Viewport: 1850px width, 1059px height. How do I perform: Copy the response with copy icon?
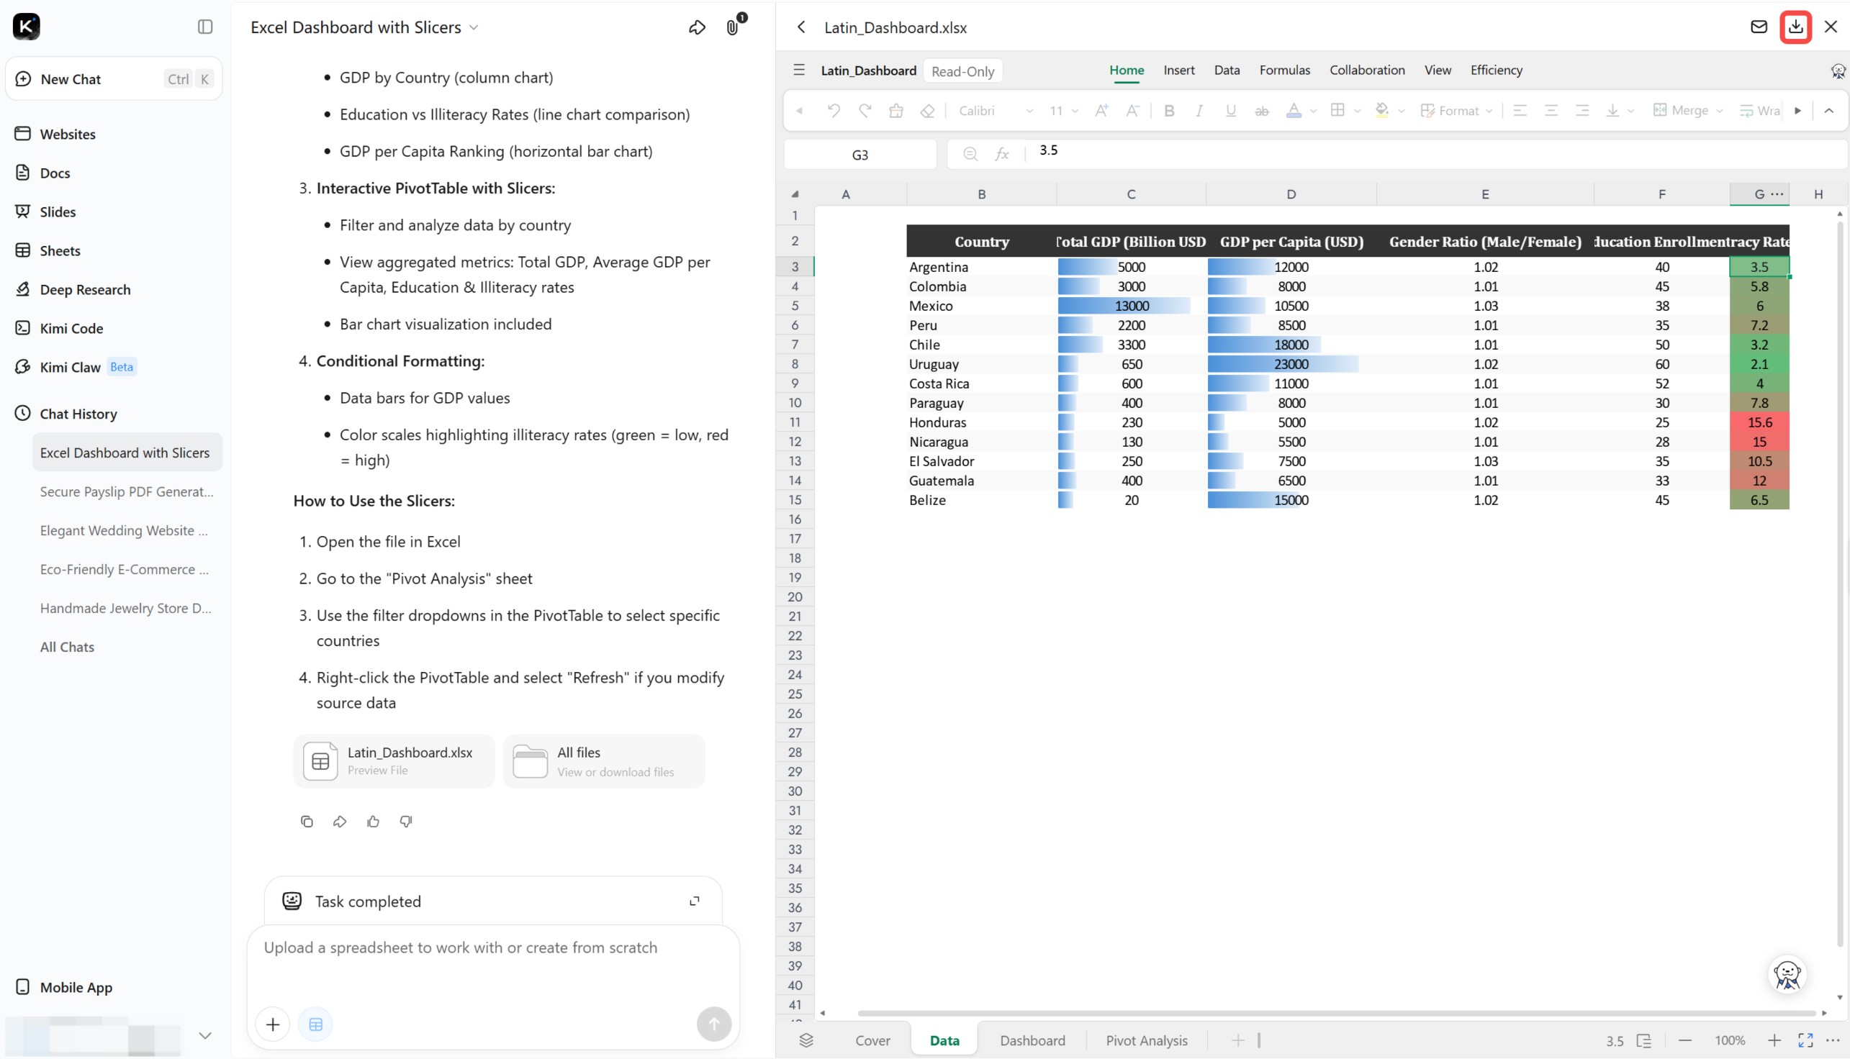coord(307,821)
